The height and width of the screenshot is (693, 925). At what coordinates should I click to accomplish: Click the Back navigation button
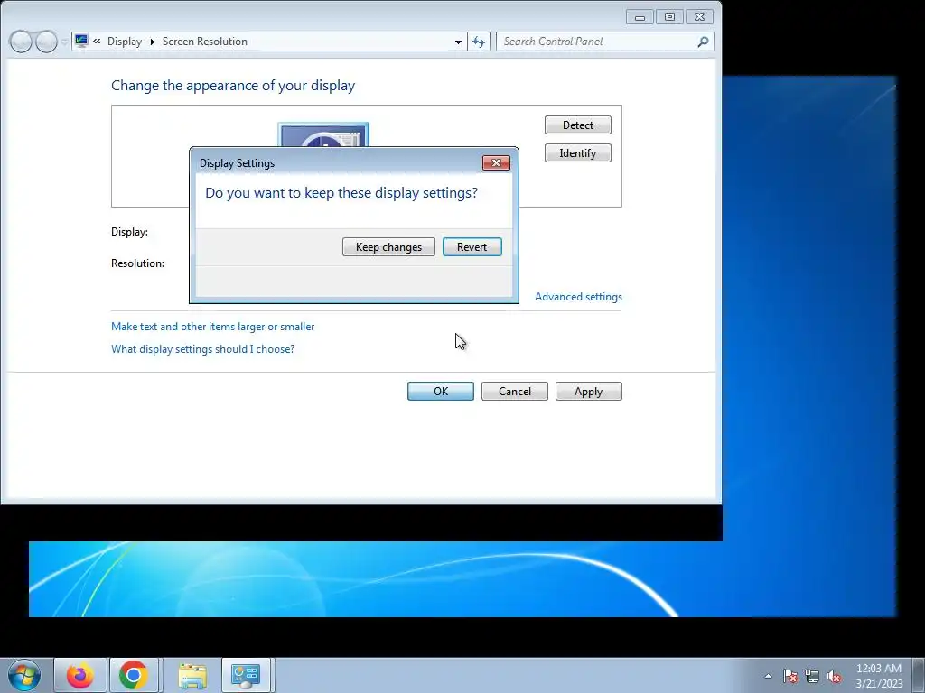coord(22,42)
